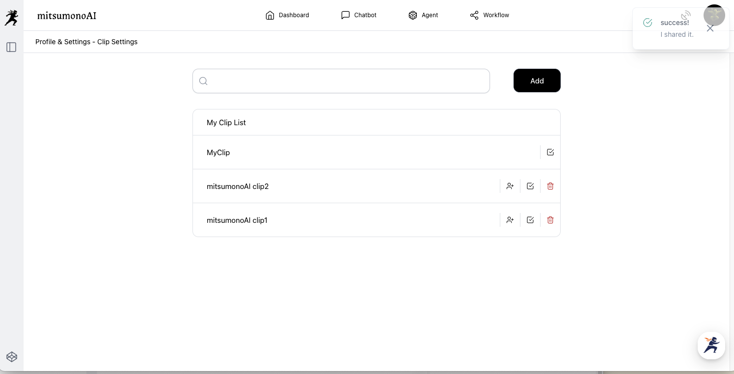The width and height of the screenshot is (734, 374).
Task: Click the cube icon in bottom sidebar
Action: click(12, 357)
